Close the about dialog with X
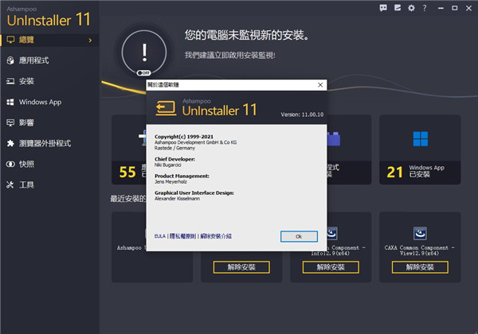The height and width of the screenshot is (334, 478). click(x=320, y=85)
